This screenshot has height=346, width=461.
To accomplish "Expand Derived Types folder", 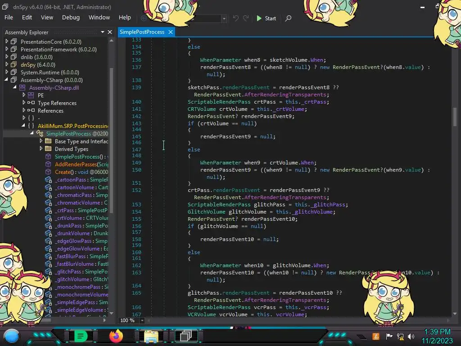I will click(x=41, y=149).
